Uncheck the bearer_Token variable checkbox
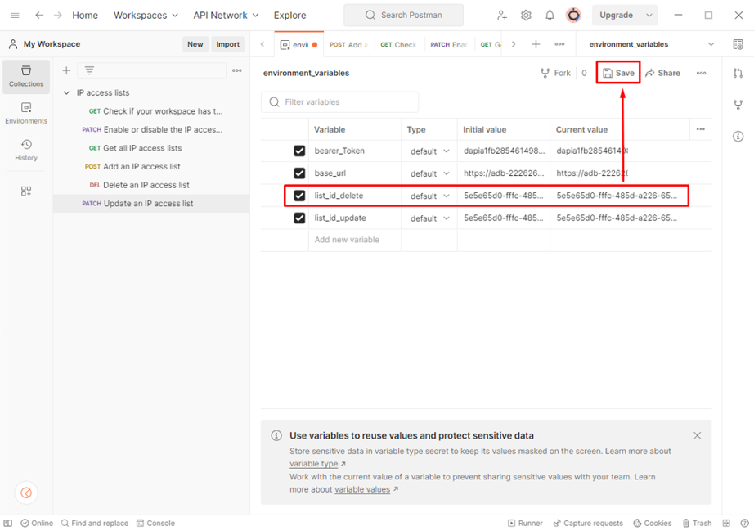Viewport: 754px width, 531px height. [x=299, y=151]
